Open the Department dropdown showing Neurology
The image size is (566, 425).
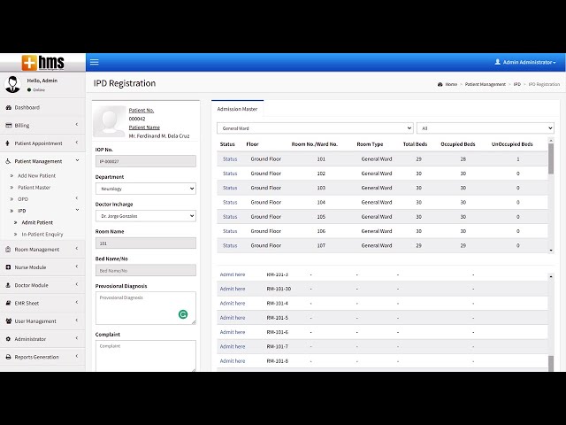[x=145, y=189]
